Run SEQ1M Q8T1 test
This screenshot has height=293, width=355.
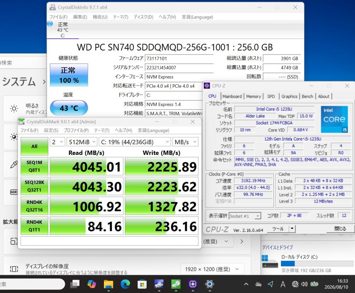click(34, 166)
